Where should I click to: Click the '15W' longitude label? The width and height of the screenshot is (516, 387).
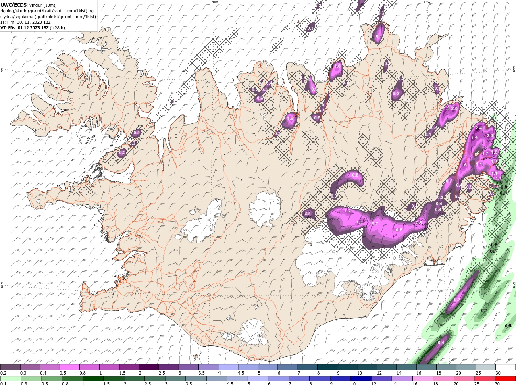tap(427, 2)
